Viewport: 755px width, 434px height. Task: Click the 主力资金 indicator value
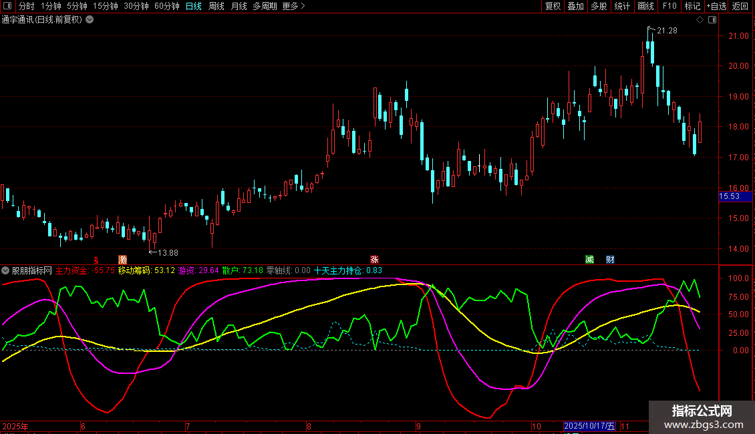(86, 271)
